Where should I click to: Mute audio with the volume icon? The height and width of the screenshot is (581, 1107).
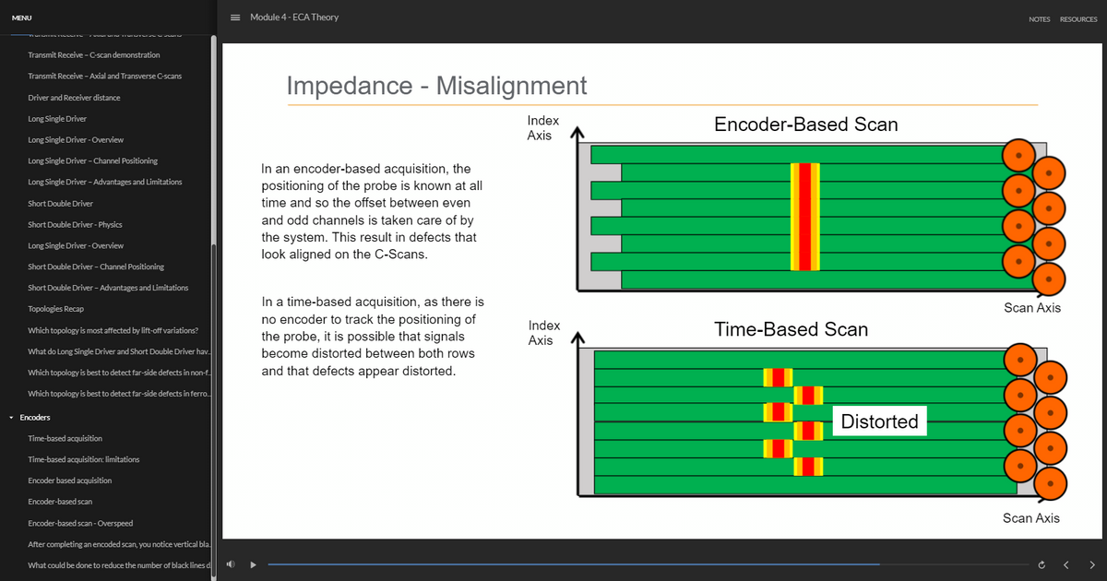click(x=231, y=564)
